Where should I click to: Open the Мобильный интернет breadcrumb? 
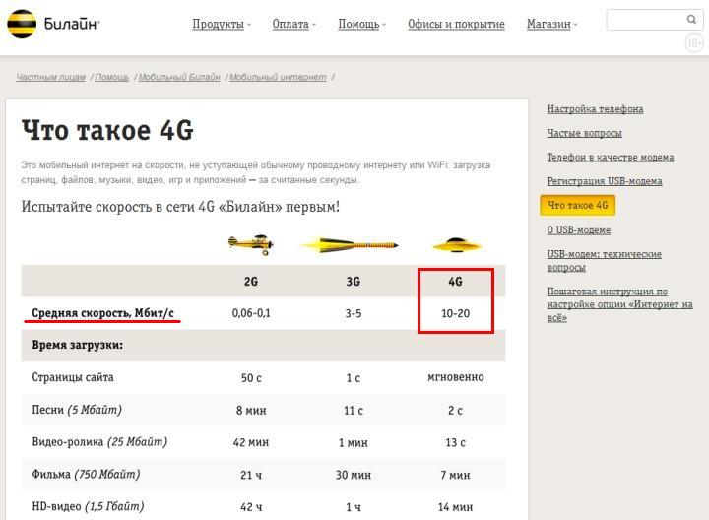(278, 78)
